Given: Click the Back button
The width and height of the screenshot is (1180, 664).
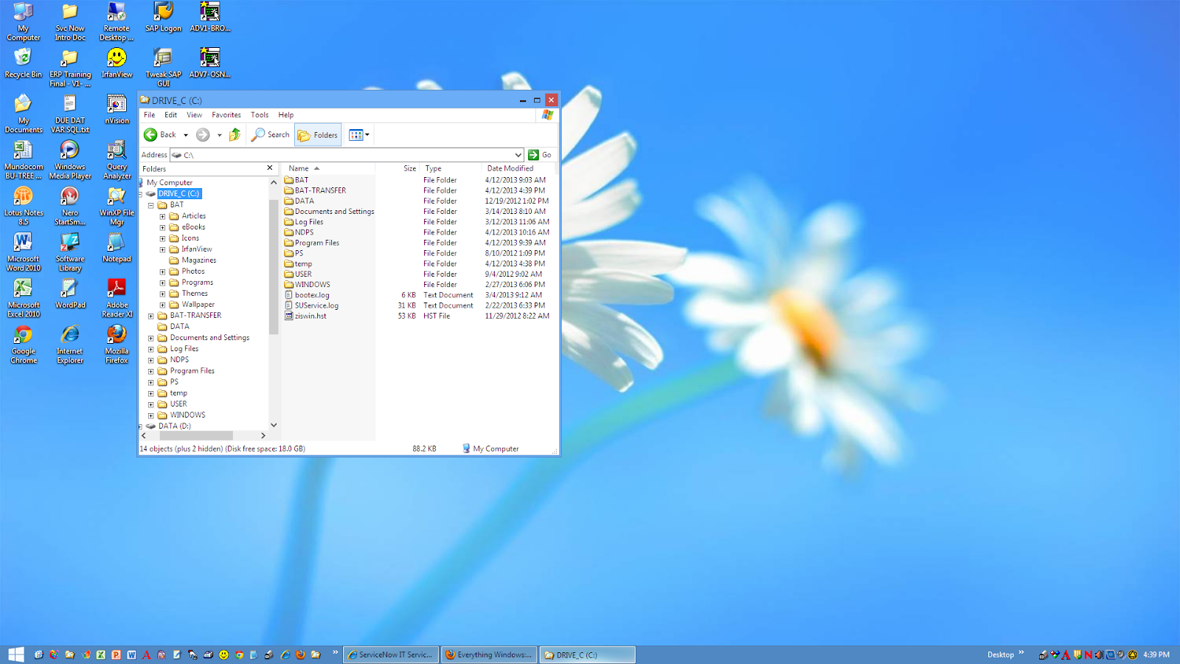Looking at the screenshot, I should coord(161,134).
